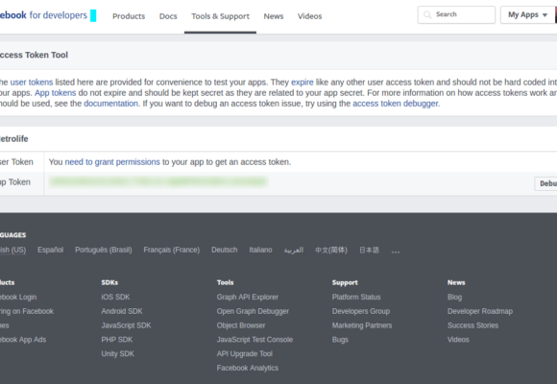The height and width of the screenshot is (384, 557).
Task: Open the Docs menu
Action: click(168, 16)
